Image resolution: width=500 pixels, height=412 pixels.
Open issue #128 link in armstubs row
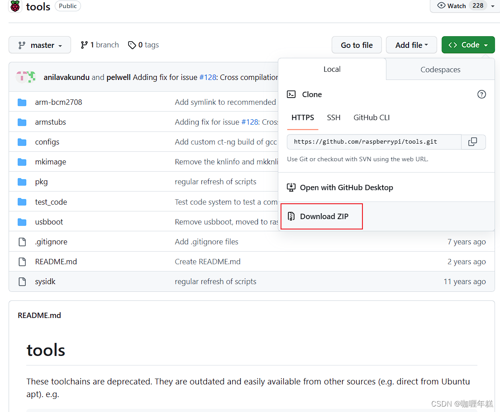click(250, 122)
